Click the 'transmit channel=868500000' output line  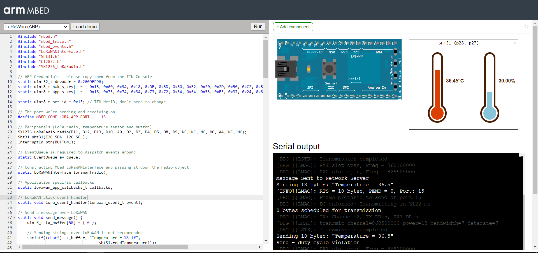pyautogui.click(x=388, y=223)
